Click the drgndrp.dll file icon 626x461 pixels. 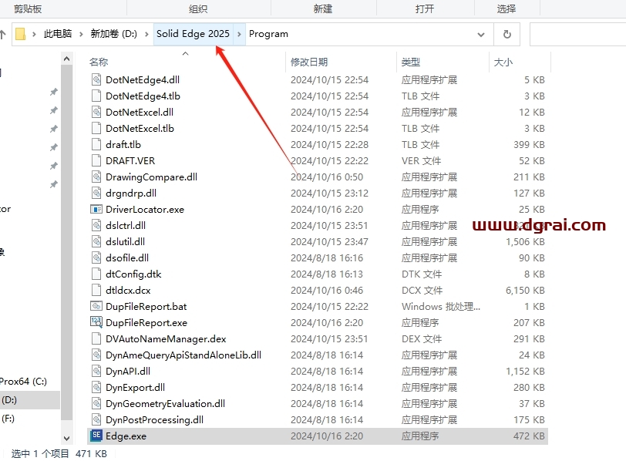pos(96,193)
